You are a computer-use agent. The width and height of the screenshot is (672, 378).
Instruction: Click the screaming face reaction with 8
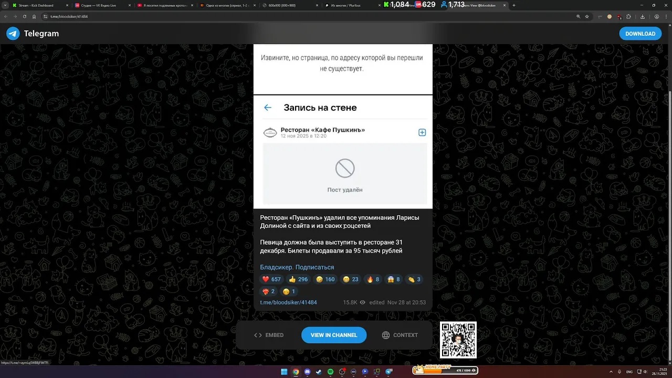click(394, 279)
